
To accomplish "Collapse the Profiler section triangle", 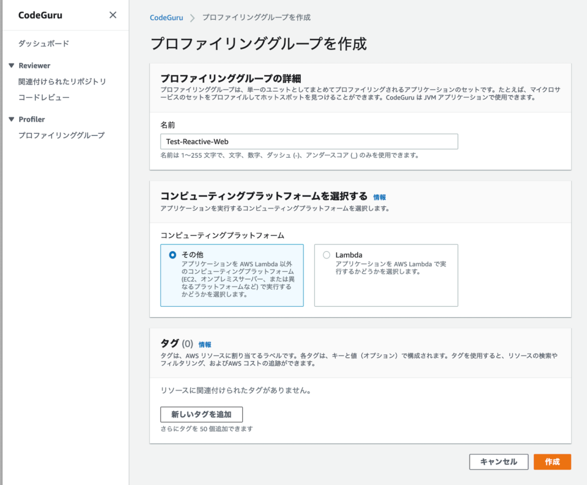I will [x=12, y=119].
